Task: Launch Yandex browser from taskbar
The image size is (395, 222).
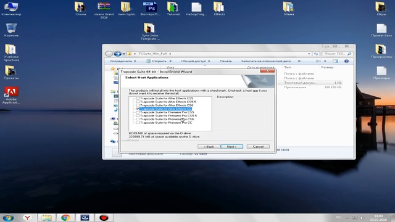Action: pos(27,218)
